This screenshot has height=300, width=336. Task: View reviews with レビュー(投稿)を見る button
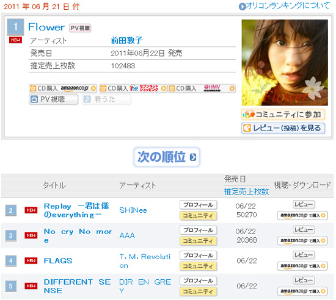point(283,128)
